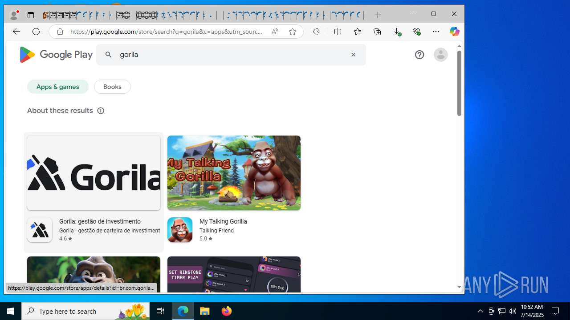Open the Tab actions menu icon
This screenshot has height=320, width=570.
[31, 16]
